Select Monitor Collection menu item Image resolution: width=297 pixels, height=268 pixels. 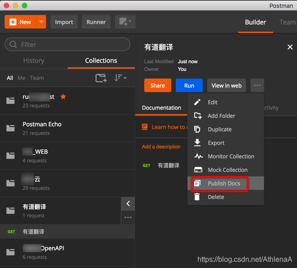226,156
